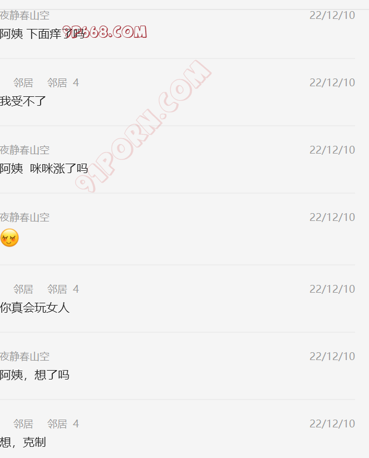
Task: Select the message "想，克制"
Action: [23, 442]
